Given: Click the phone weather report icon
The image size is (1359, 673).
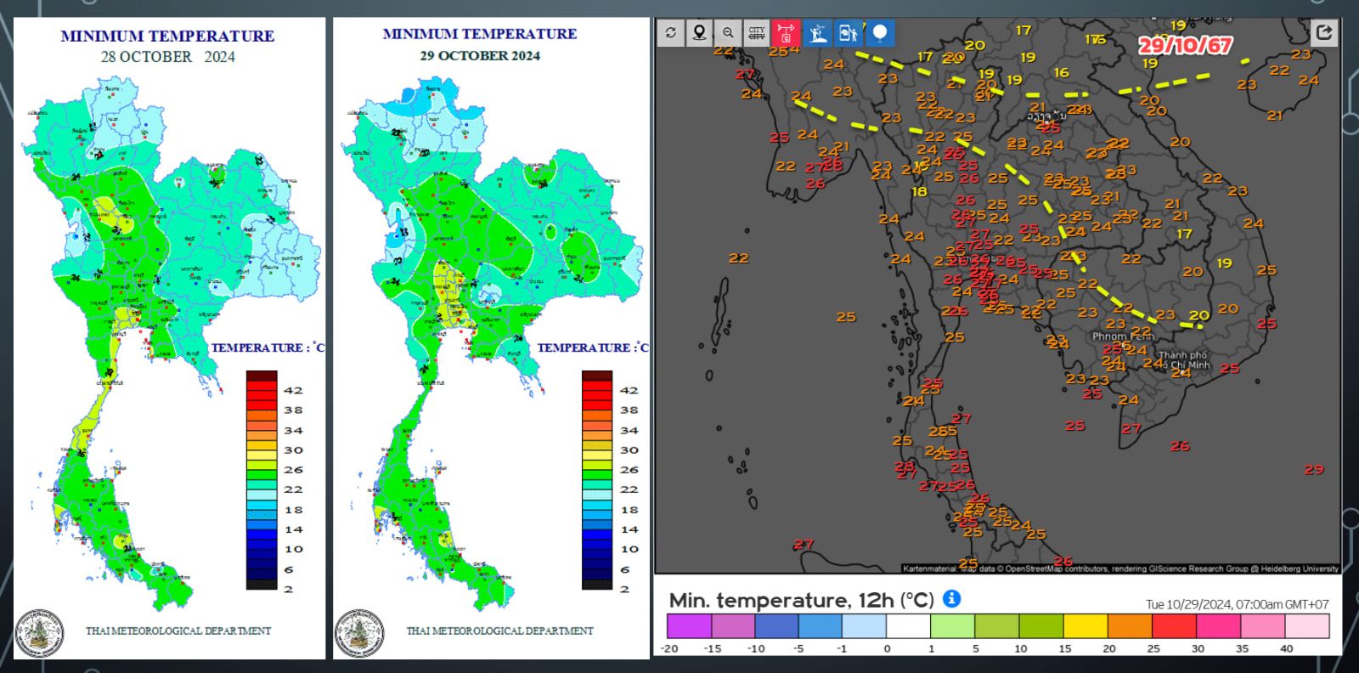Looking at the screenshot, I should point(848,33).
